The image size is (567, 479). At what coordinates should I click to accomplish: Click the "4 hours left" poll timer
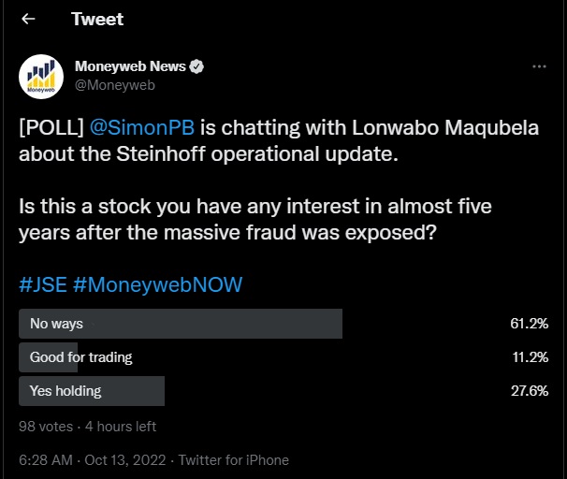pyautogui.click(x=121, y=427)
